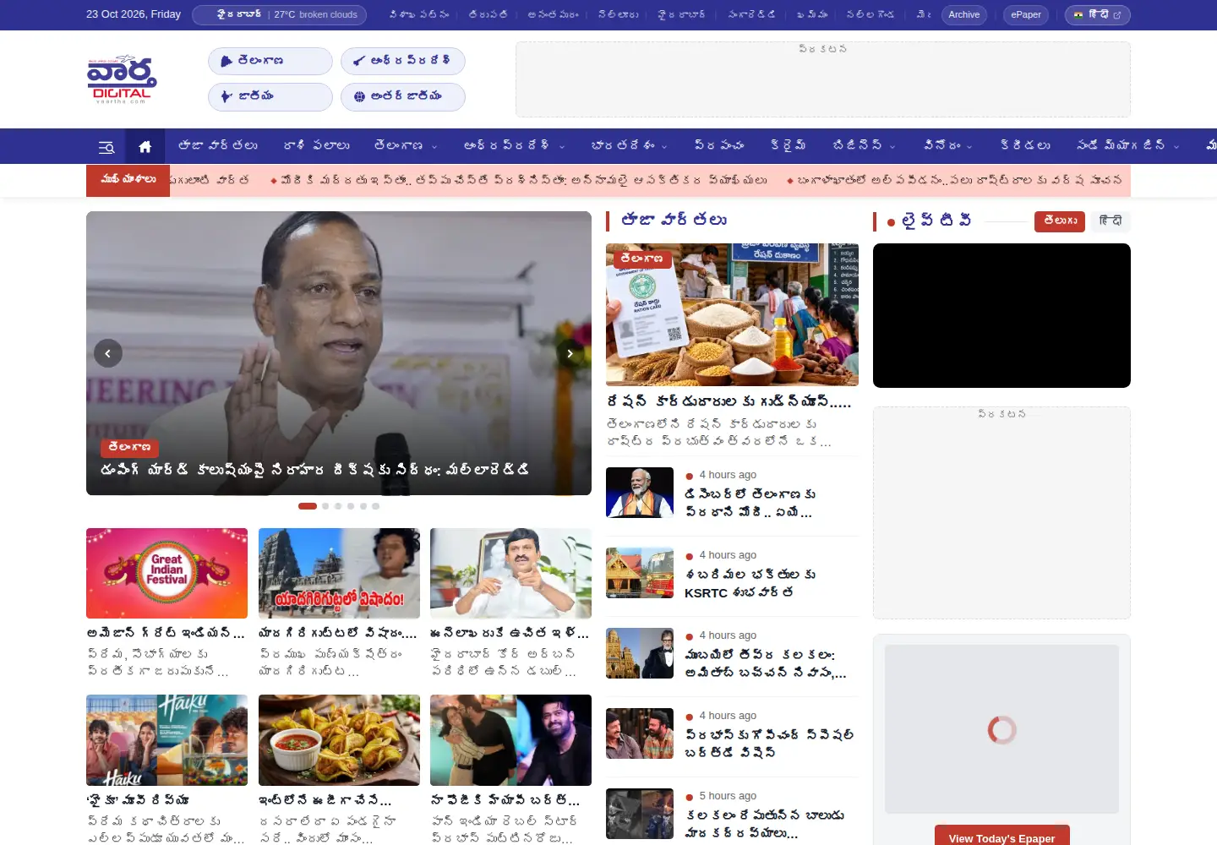Open ప్రపంచం nav menu item

coord(719,146)
